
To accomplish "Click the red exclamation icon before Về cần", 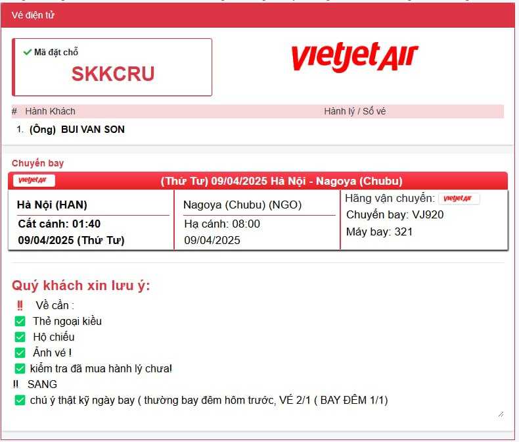I will point(20,305).
